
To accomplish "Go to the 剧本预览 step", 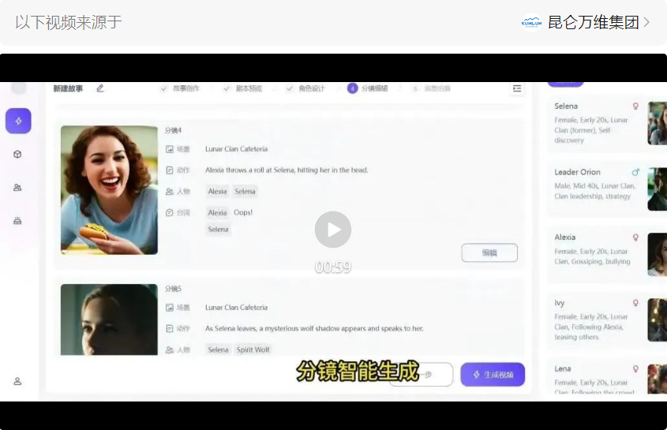I will coord(242,88).
